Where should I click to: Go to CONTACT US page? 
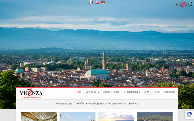click(169, 92)
